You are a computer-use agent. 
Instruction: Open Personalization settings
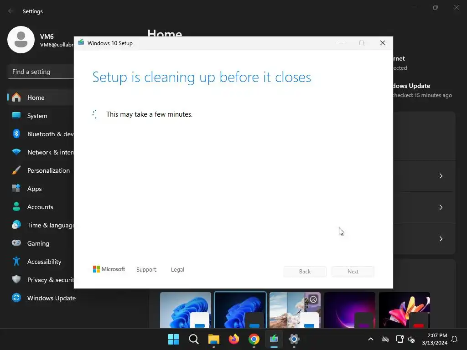pos(41,170)
